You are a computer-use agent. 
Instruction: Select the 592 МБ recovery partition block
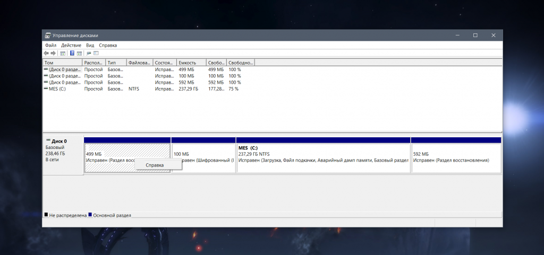click(x=456, y=157)
